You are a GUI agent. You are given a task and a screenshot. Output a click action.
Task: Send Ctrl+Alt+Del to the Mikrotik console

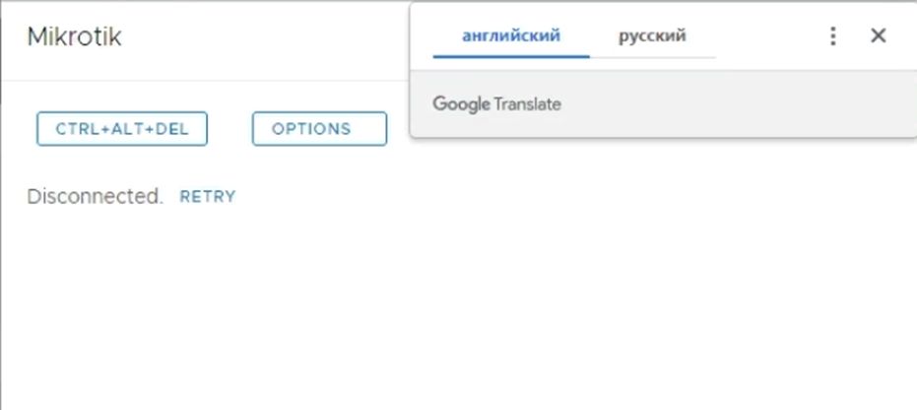(122, 129)
